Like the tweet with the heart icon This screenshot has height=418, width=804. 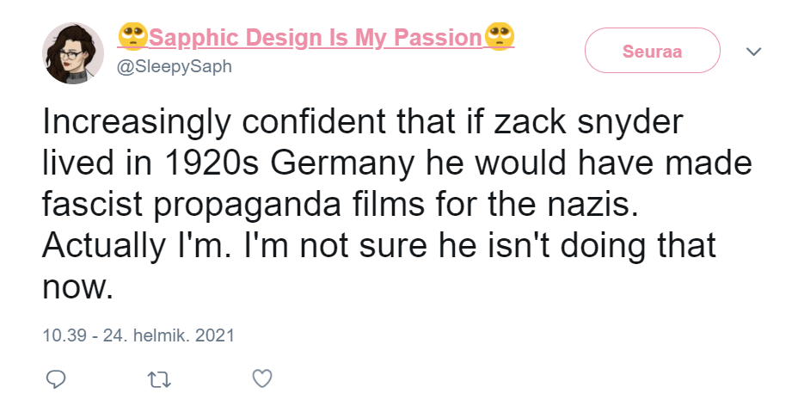click(x=262, y=378)
